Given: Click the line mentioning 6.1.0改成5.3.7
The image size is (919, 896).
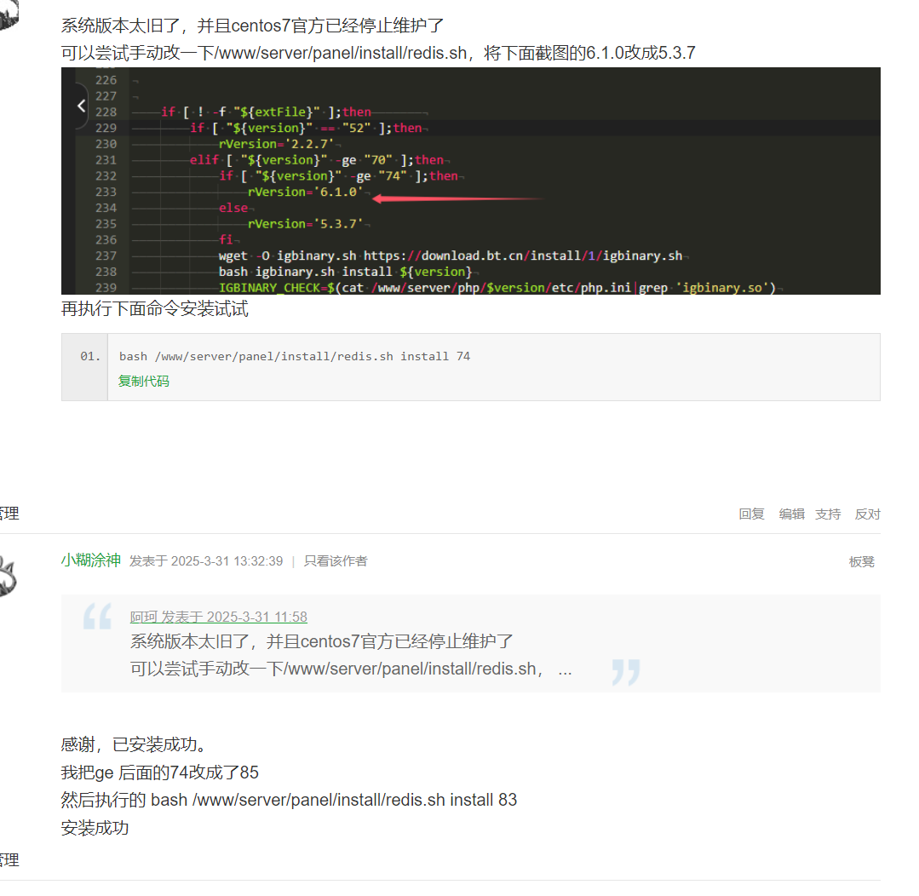Looking at the screenshot, I should [x=378, y=54].
